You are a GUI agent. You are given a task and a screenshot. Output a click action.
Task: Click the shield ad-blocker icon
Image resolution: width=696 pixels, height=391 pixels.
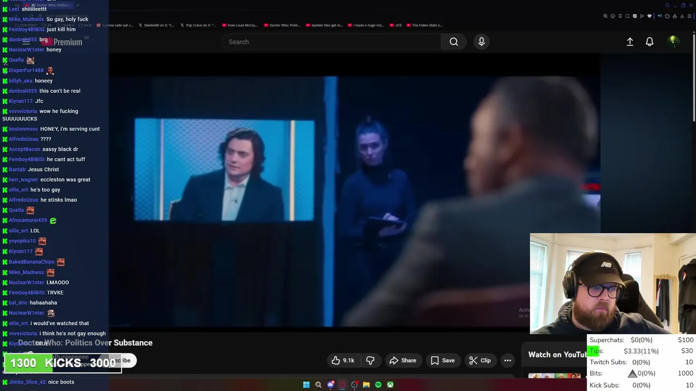click(x=635, y=16)
